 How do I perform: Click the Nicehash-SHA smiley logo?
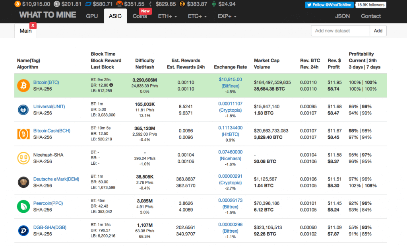pyautogui.click(x=23, y=158)
